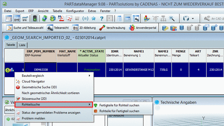Click the table view toolbar icon
Image resolution: width=224 pixels, height=126 pixels.
[x=9, y=18]
